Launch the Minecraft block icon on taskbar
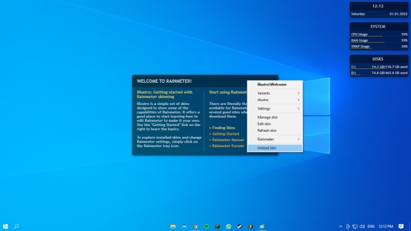411x231 pixels. [217, 226]
